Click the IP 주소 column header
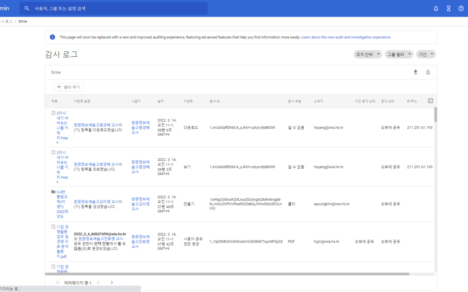 coord(412,101)
